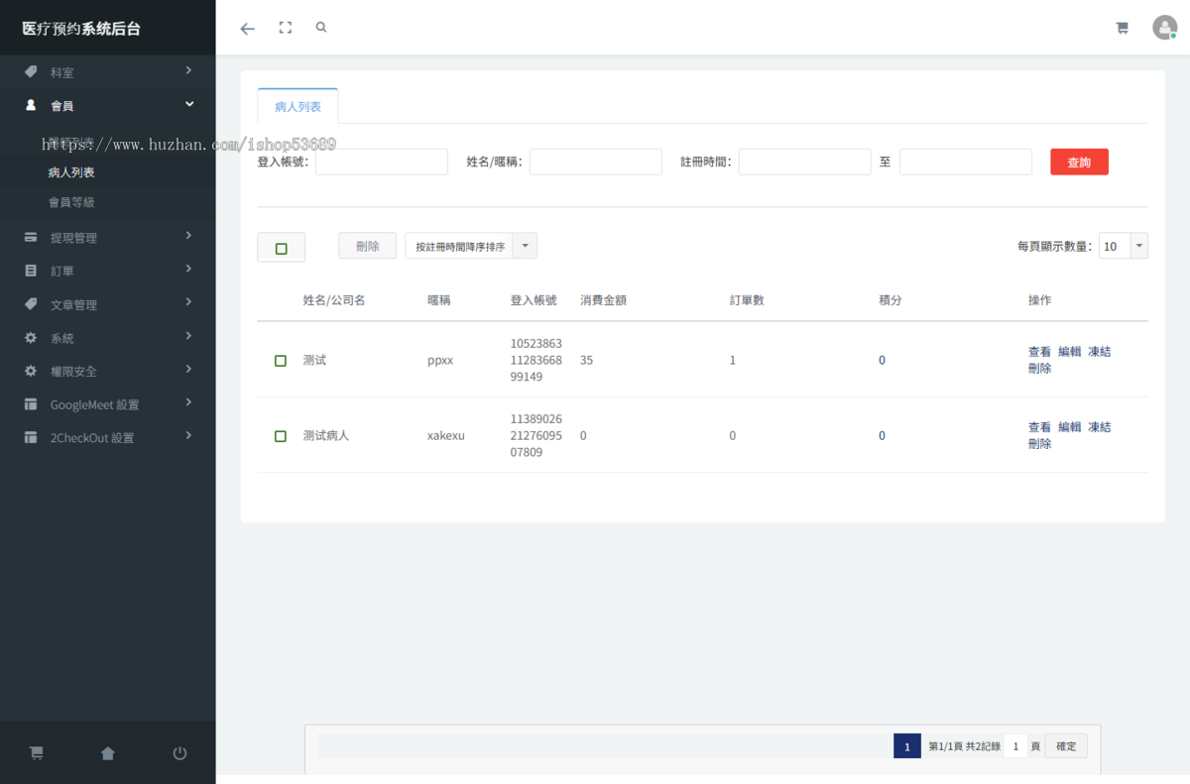
Task: Open the shopping cart icon in top bar
Action: (x=1123, y=28)
